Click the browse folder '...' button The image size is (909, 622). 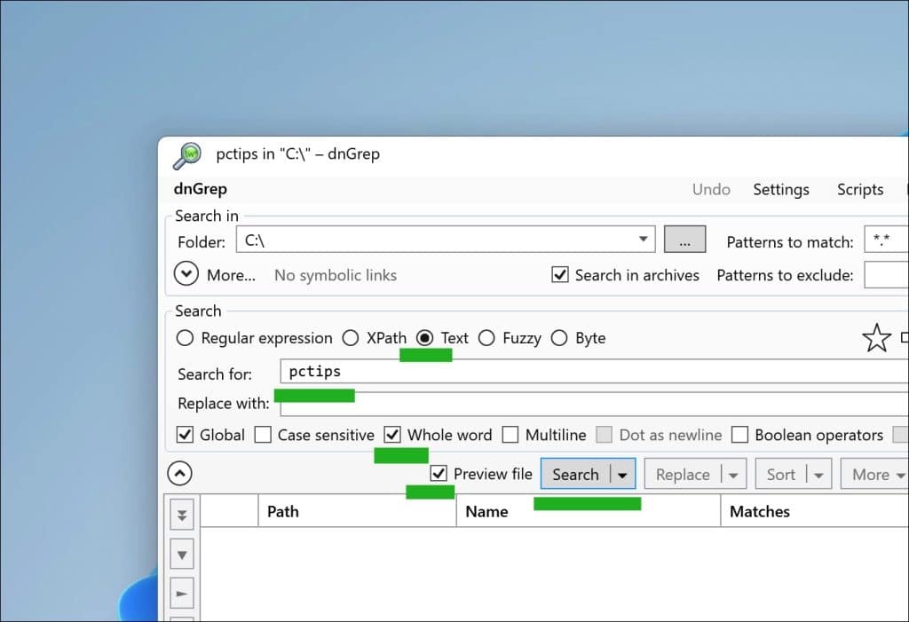click(x=684, y=240)
